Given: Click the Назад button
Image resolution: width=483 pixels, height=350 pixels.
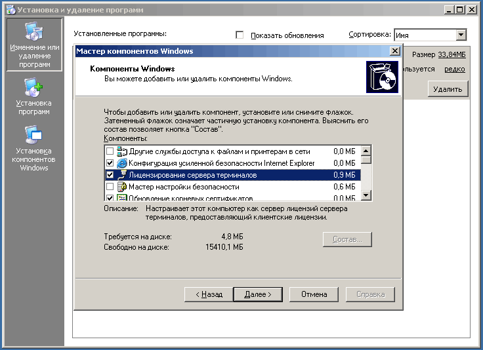Looking at the screenshot, I should (209, 294).
